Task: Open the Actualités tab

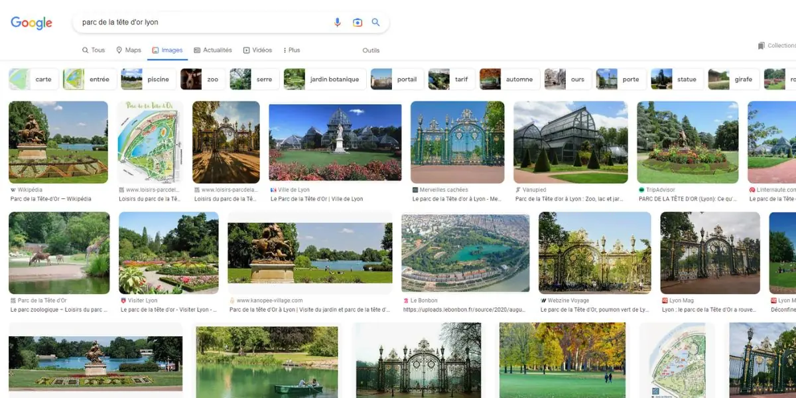Action: (213, 50)
